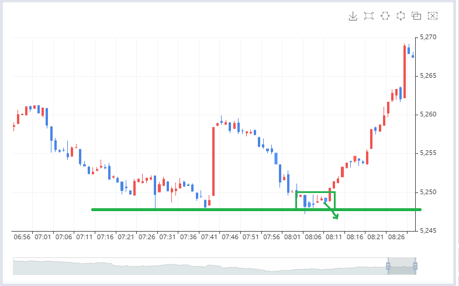The width and height of the screenshot is (459, 286).
Task: Click the 08:01 time axis label
Action: click(292, 237)
